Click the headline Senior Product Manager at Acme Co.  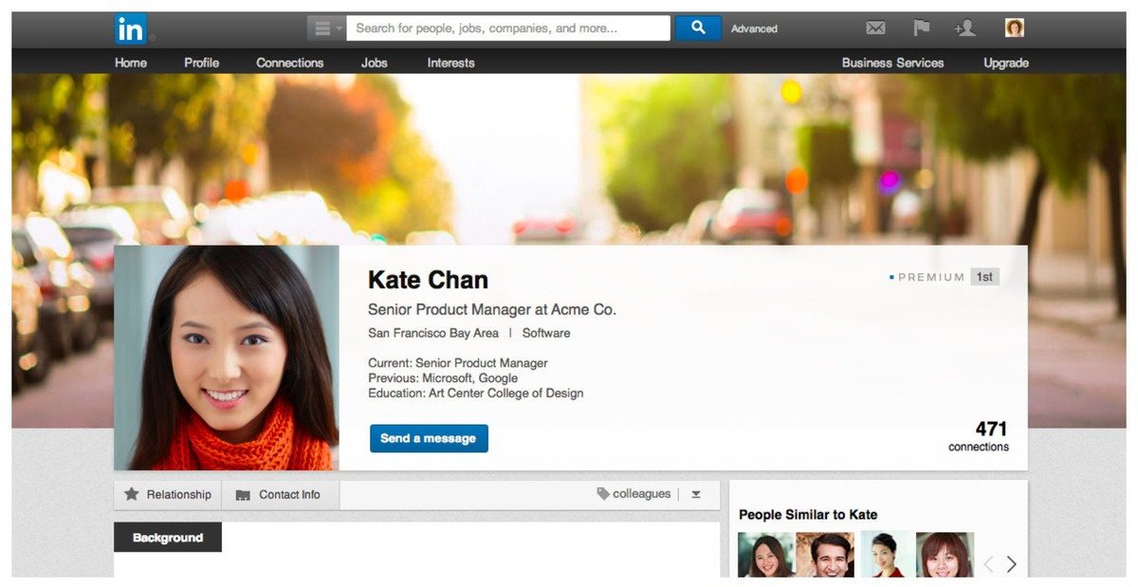pyautogui.click(x=492, y=309)
